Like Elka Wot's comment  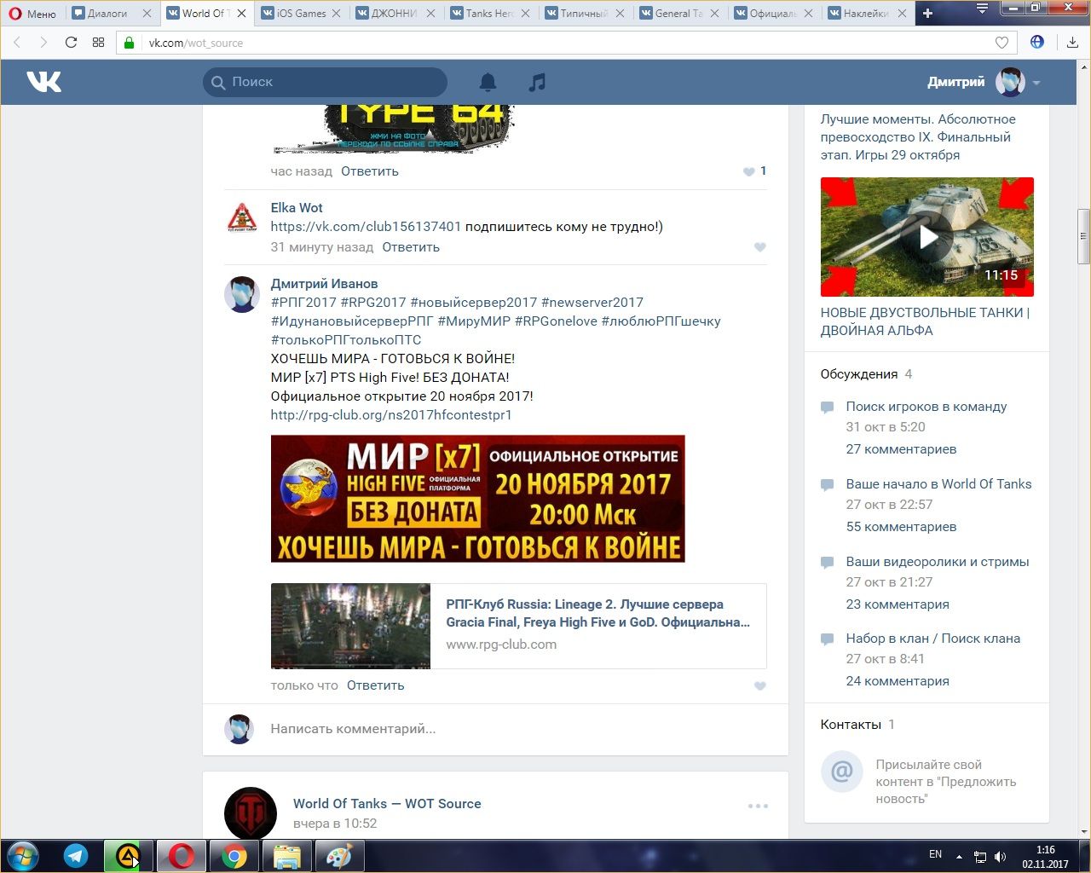click(760, 247)
